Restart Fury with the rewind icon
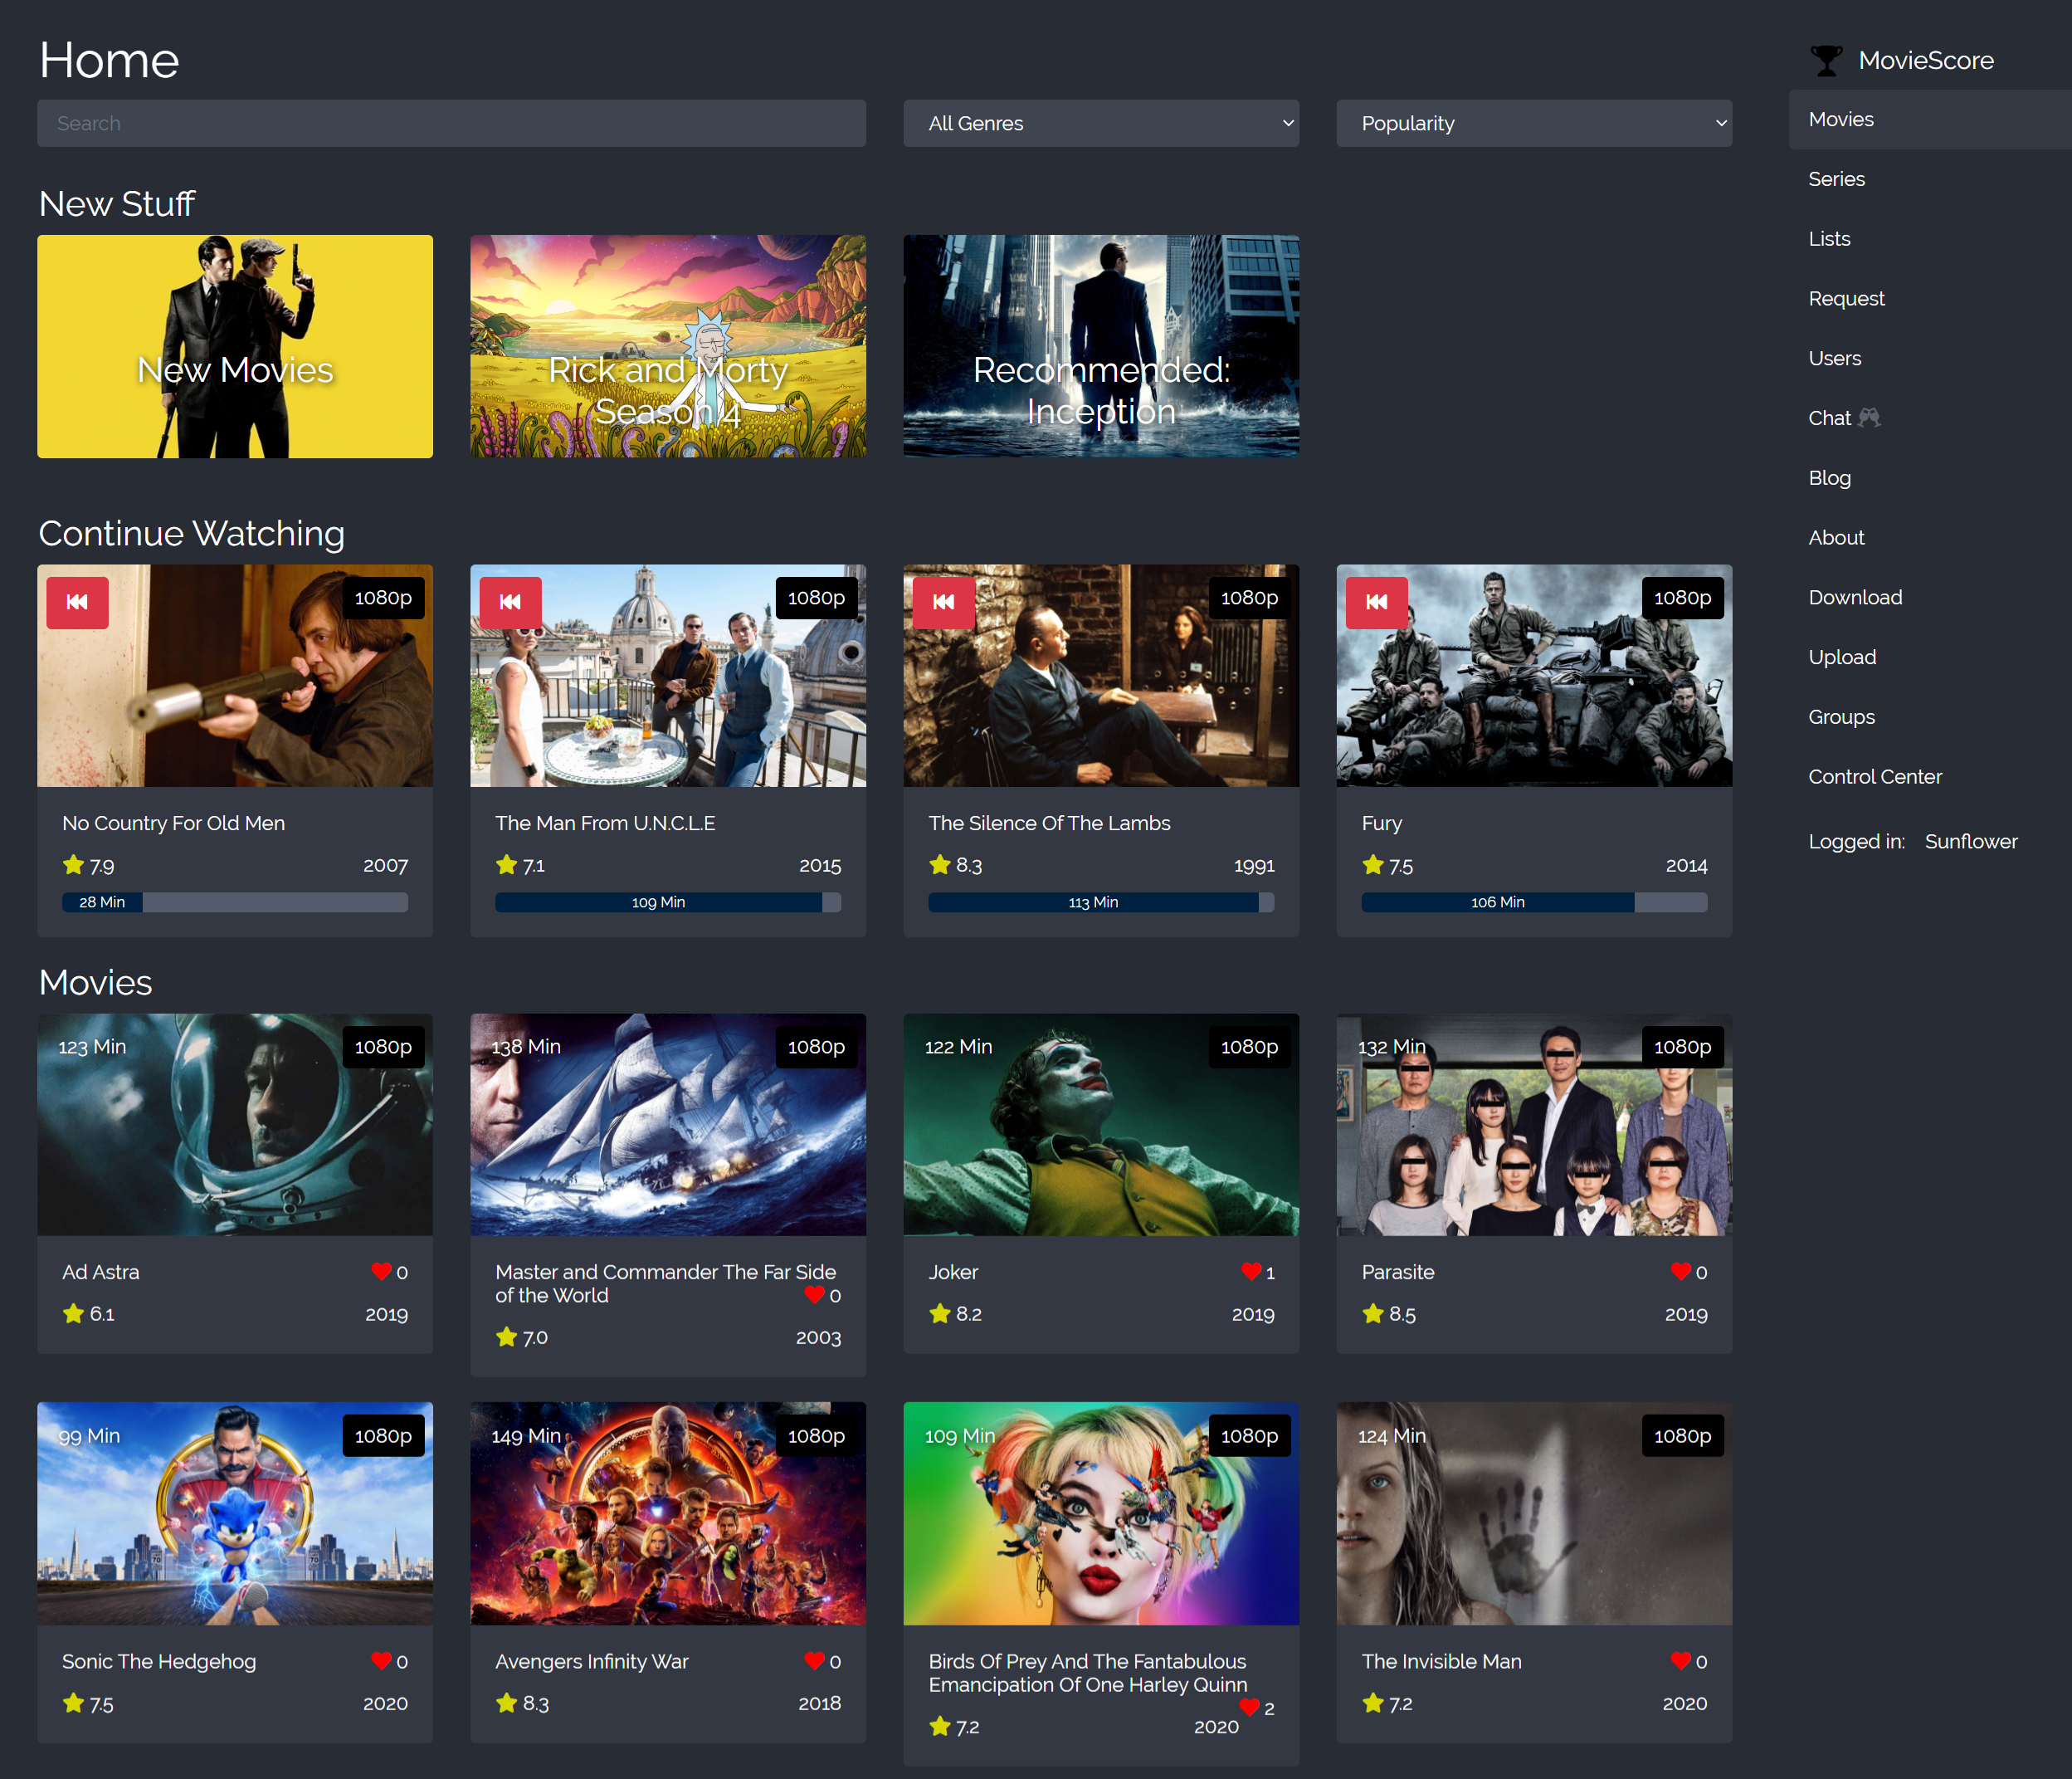2072x1779 pixels. [1376, 603]
